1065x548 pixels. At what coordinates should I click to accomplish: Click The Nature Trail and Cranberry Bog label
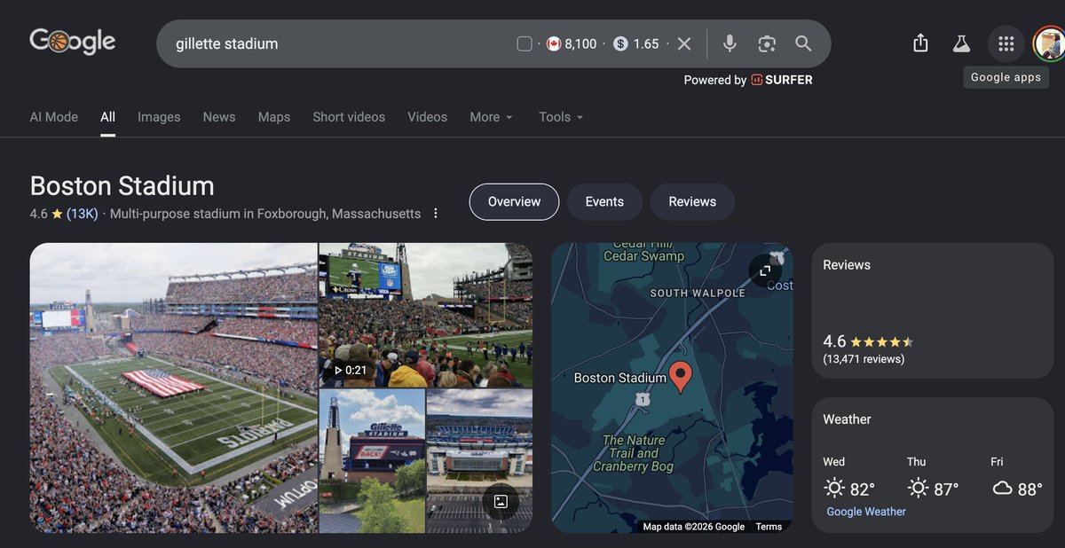click(x=634, y=453)
